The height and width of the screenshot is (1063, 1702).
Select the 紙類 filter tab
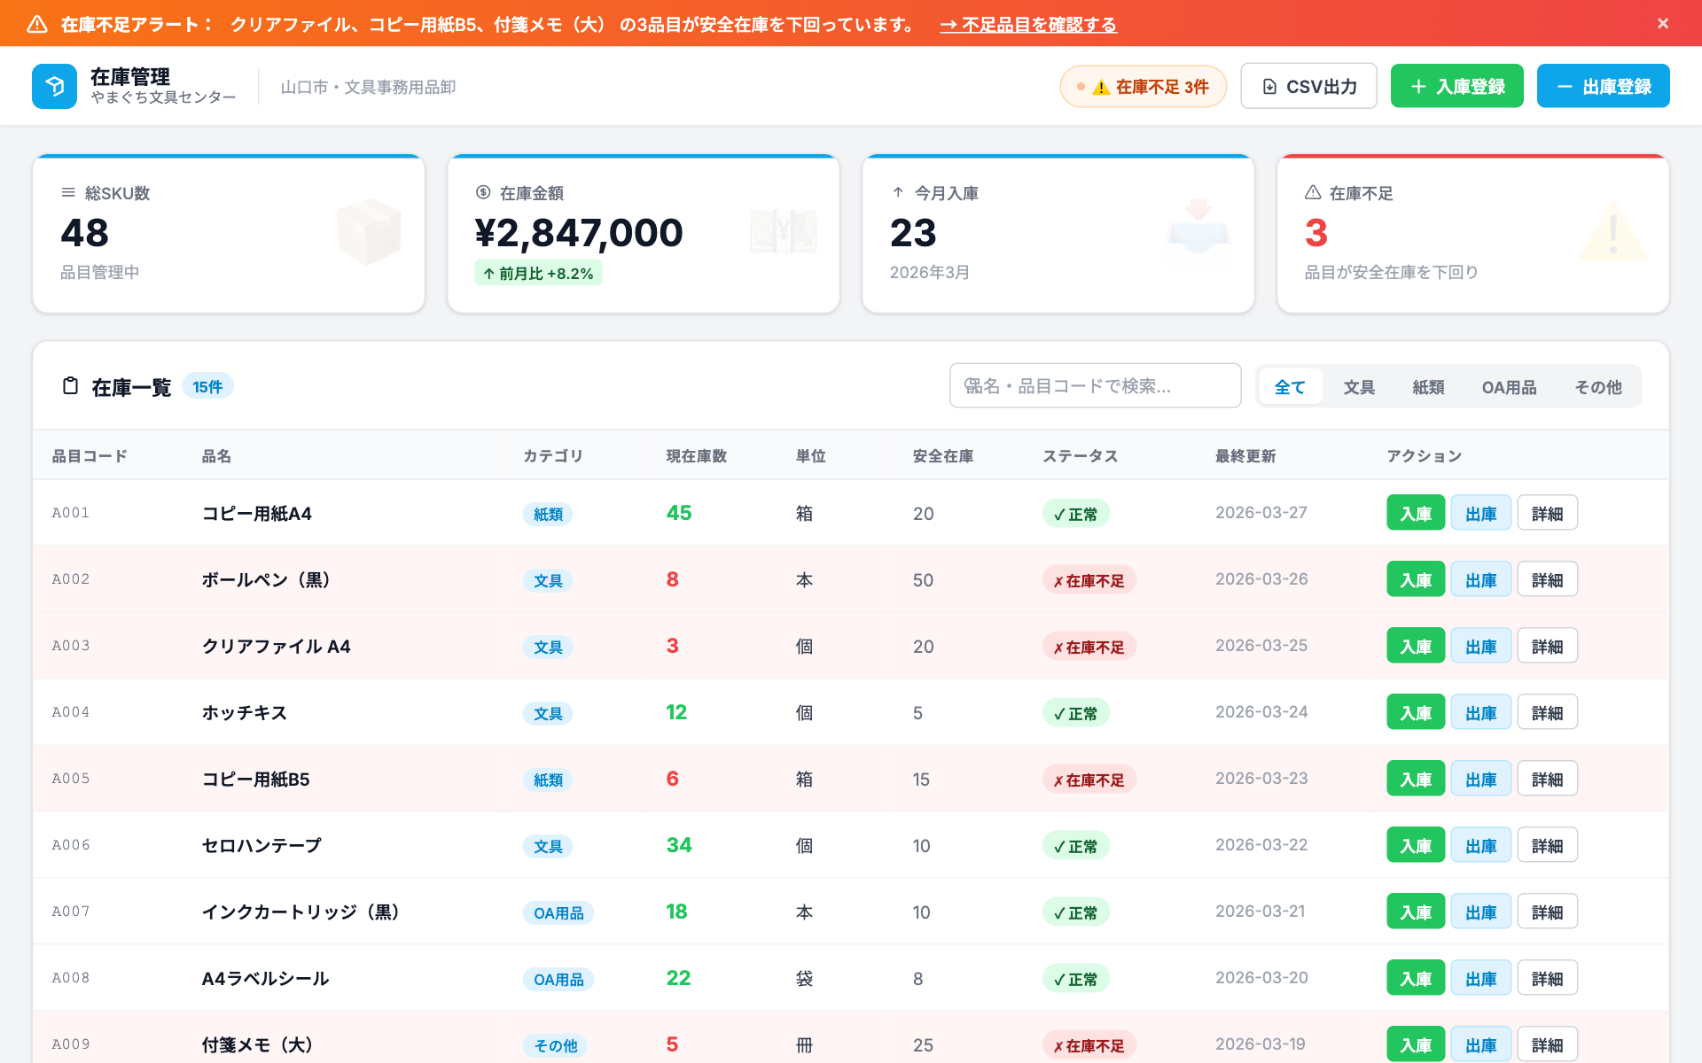point(1428,387)
